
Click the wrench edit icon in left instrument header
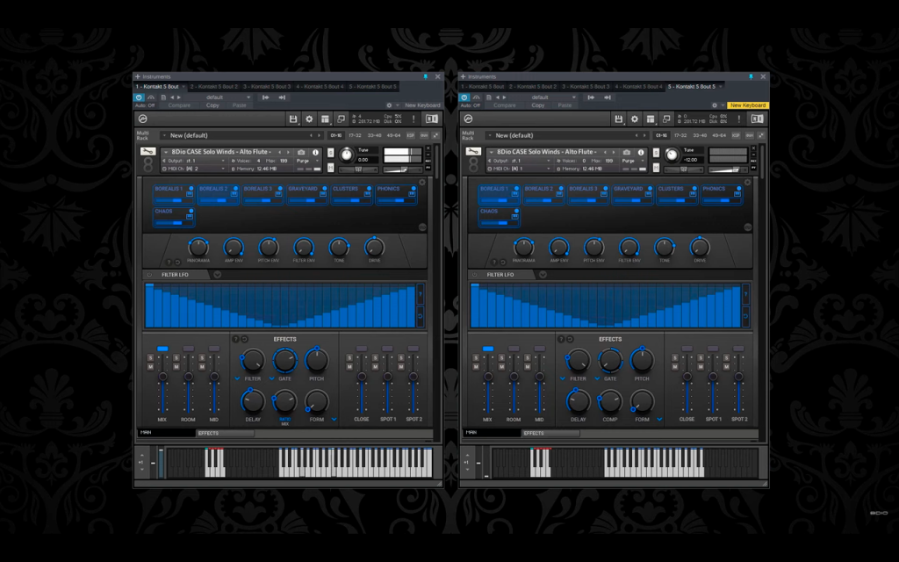click(147, 151)
